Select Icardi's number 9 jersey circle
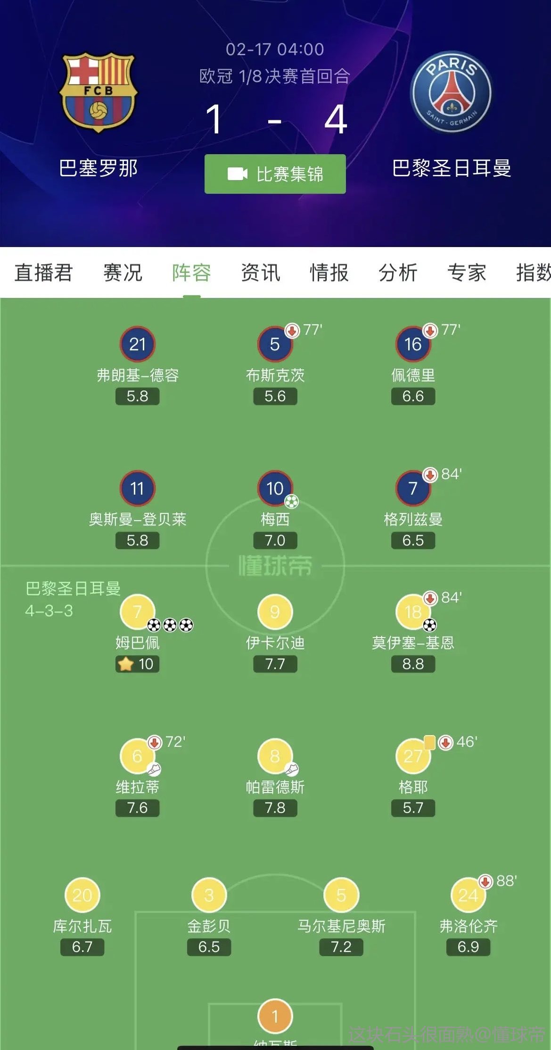This screenshot has width=551, height=1050. point(275,612)
